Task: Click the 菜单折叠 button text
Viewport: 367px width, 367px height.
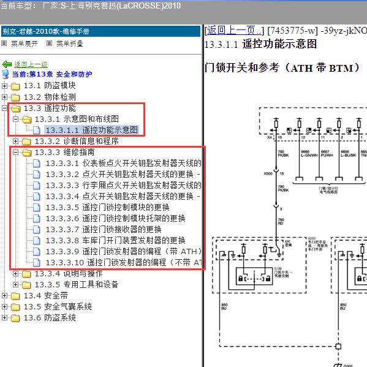Action: [70, 44]
